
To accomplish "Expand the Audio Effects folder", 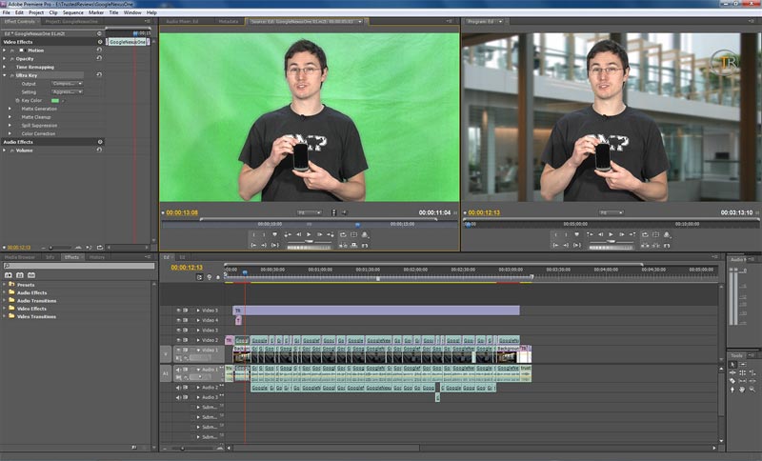I will pos(5,293).
